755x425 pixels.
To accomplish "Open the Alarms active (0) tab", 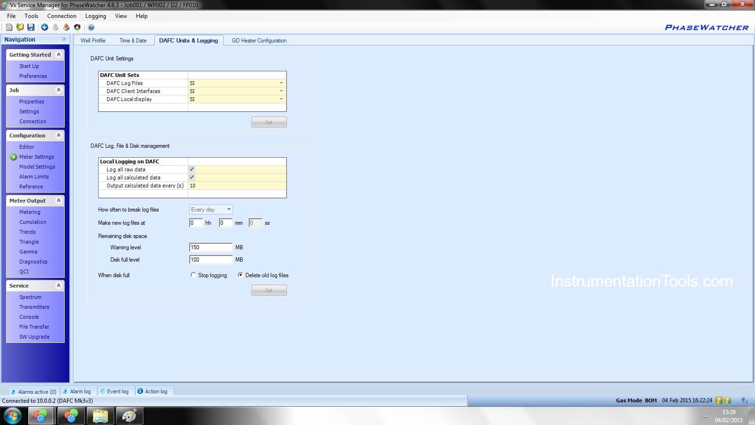I will pos(34,391).
